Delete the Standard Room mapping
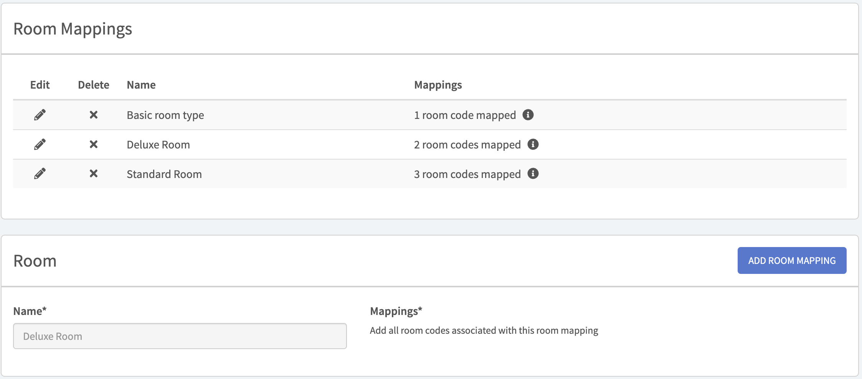The image size is (862, 379). click(93, 174)
